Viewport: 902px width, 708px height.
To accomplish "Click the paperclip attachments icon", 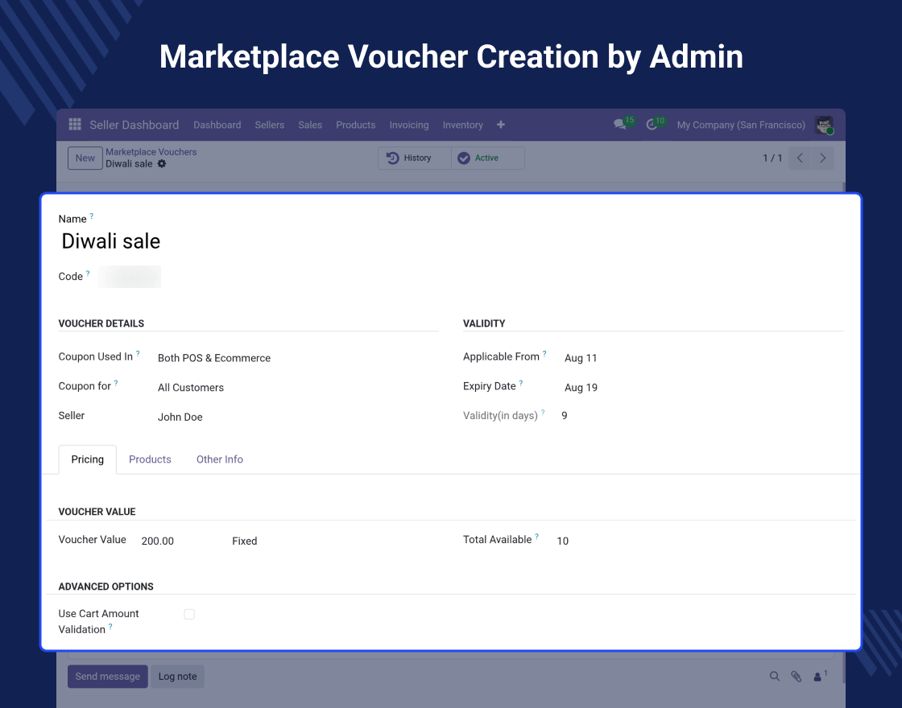I will tap(796, 677).
